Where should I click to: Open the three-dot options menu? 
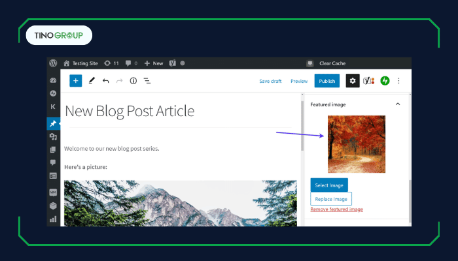pos(399,81)
